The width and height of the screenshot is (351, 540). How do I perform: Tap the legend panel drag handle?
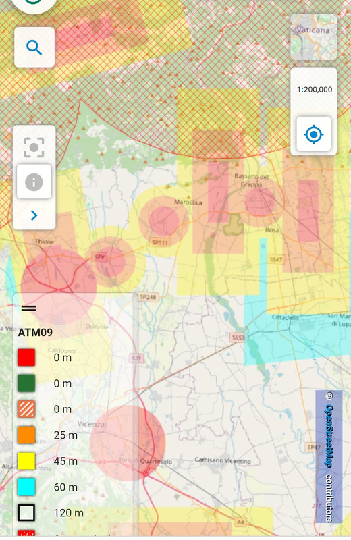pyautogui.click(x=28, y=308)
